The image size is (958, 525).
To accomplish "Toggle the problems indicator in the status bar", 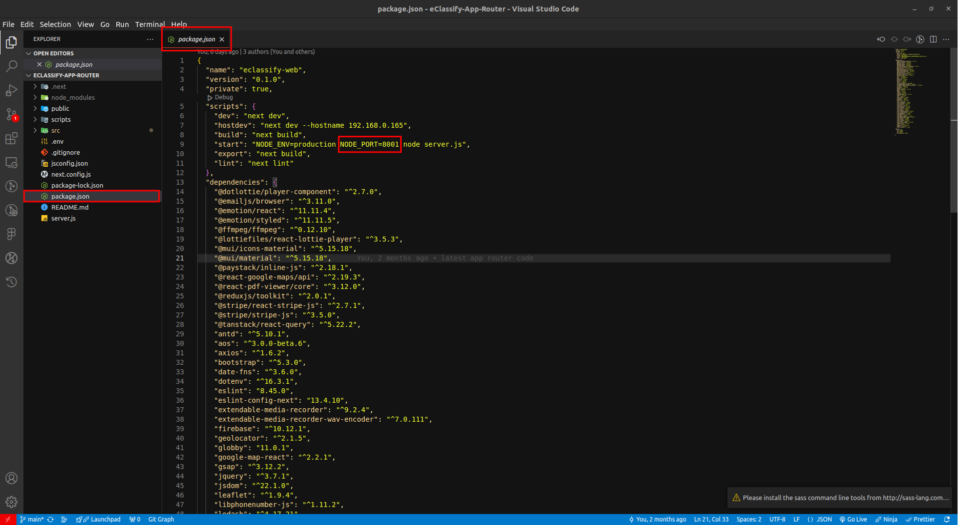I will [134, 519].
